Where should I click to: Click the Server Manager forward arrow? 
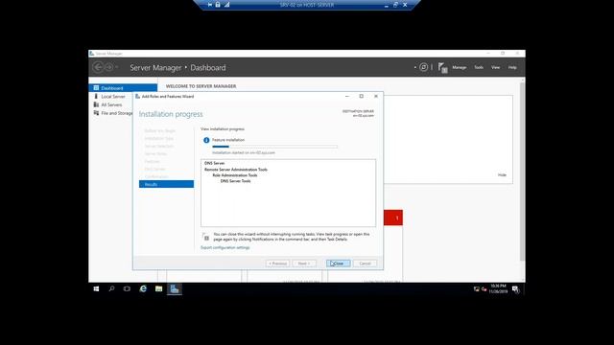tap(109, 67)
